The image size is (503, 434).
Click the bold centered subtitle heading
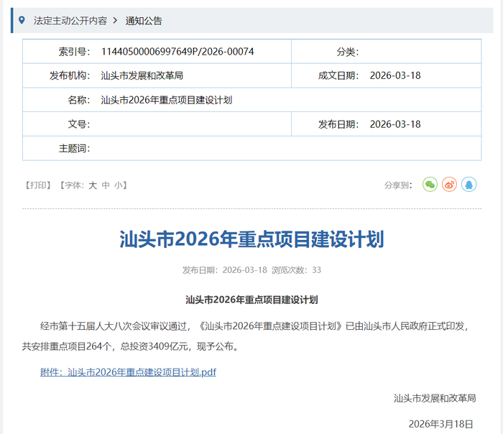251,300
